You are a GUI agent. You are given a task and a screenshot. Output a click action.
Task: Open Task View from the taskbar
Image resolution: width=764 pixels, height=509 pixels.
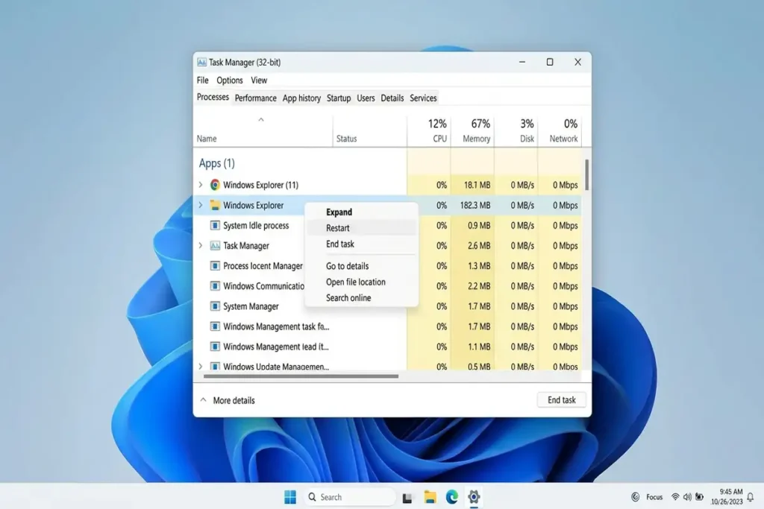coord(407,497)
